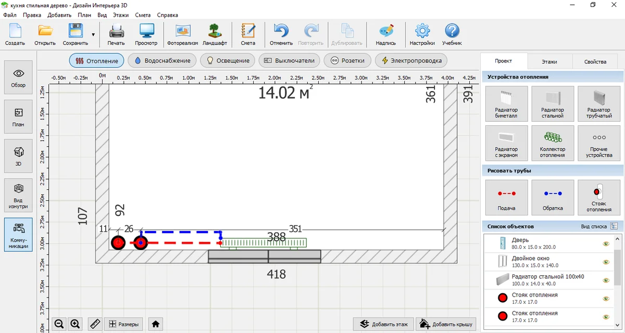Click the Добавить этаж button
This screenshot has height=333, width=625.
point(384,324)
